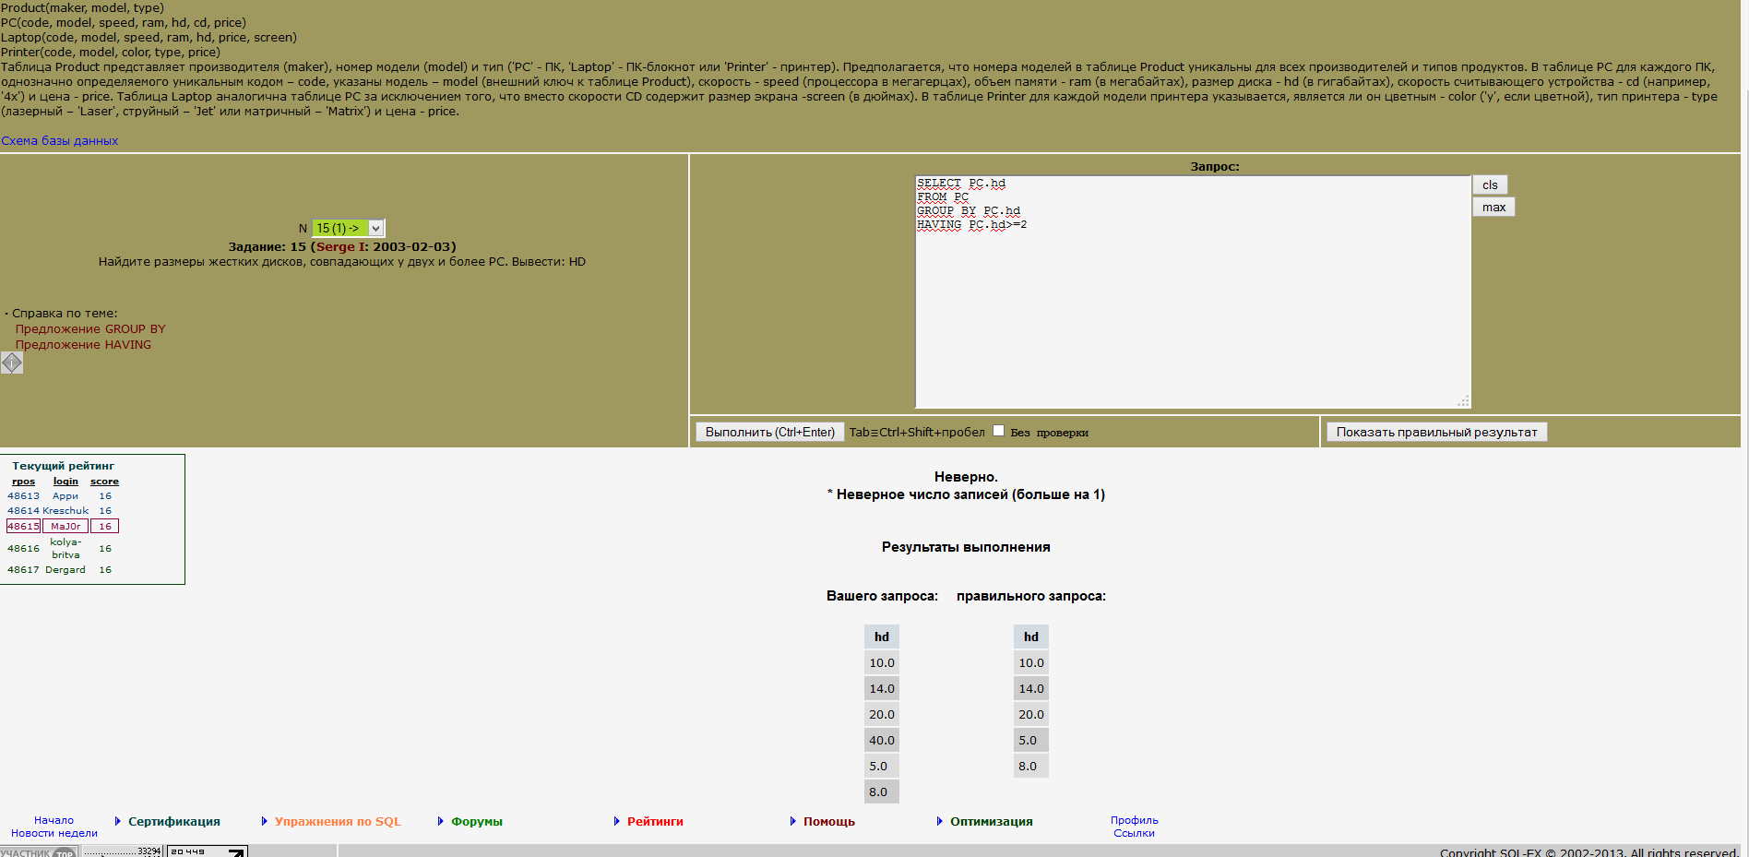Click the Выполнить (Ctrl+Enter) button
Screen dimensions: 1749x857
[769, 432]
